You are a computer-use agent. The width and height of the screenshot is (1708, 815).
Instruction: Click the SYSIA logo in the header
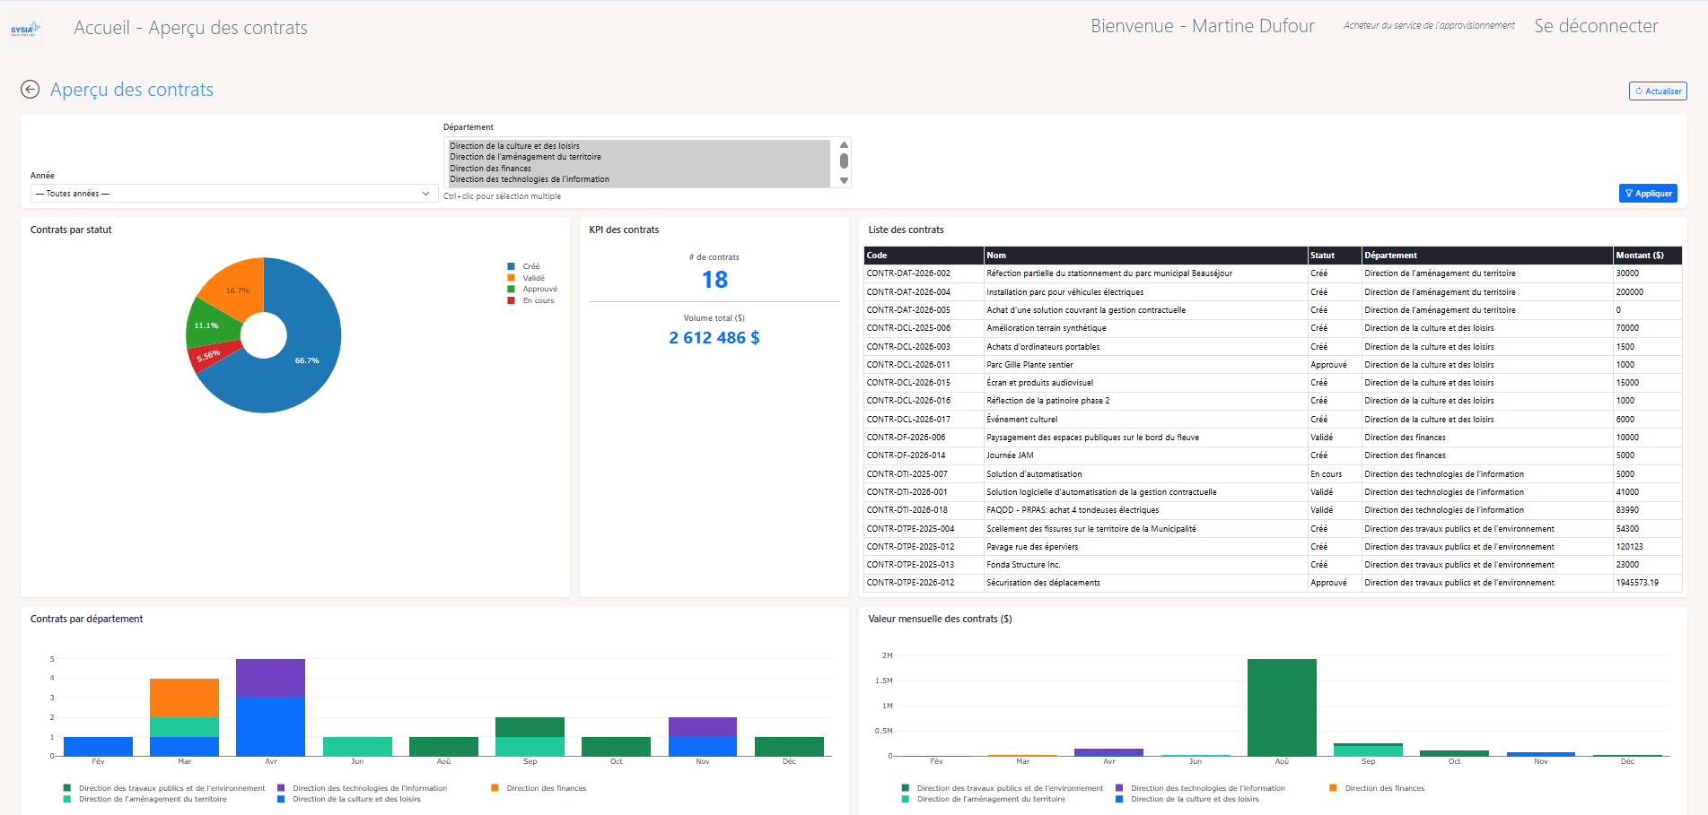[x=25, y=29]
